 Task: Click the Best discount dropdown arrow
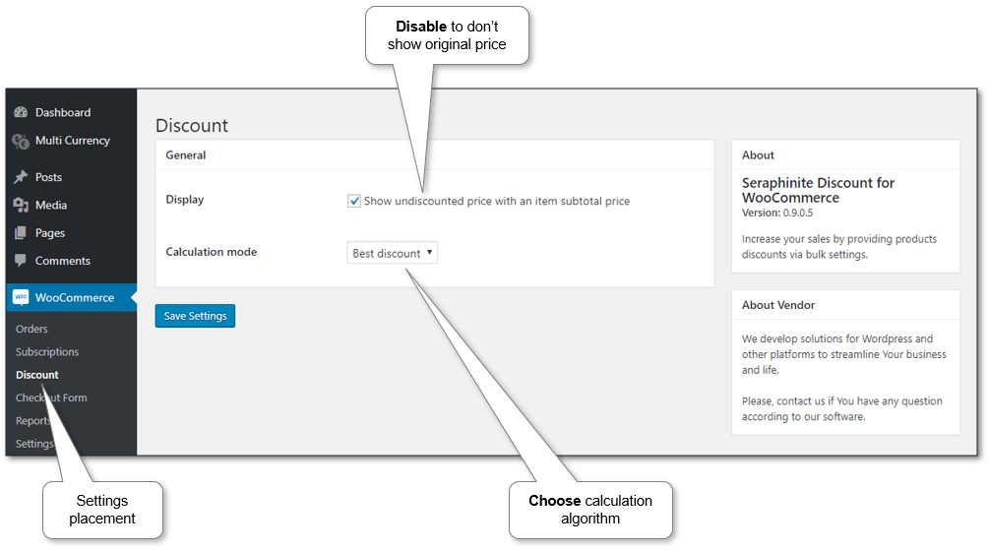pos(429,252)
